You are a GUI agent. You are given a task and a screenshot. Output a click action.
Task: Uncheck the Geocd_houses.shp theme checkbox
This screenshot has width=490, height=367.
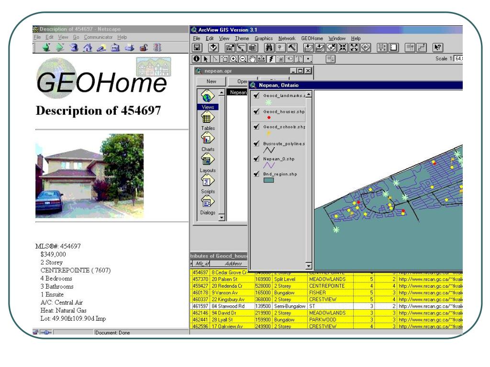tap(256, 111)
